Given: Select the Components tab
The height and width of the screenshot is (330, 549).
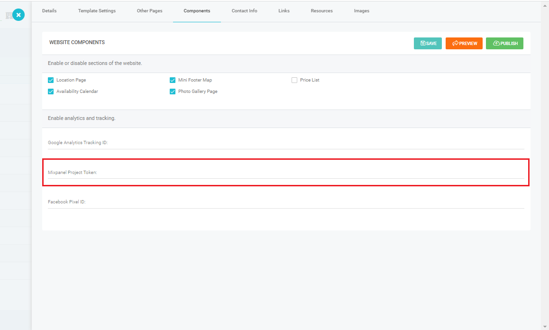Looking at the screenshot, I should 197,11.
